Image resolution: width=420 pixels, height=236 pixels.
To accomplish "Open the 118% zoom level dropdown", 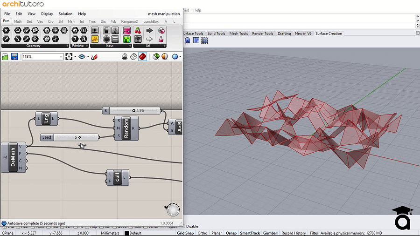I will pyautogui.click(x=61, y=57).
